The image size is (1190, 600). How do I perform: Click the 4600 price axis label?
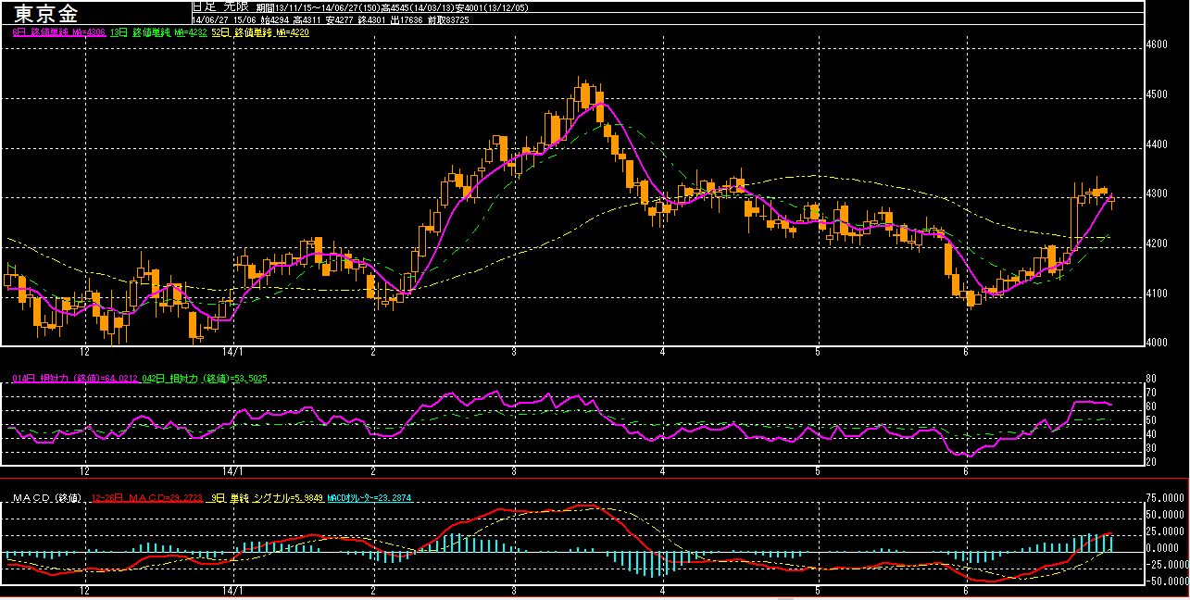tap(1156, 44)
